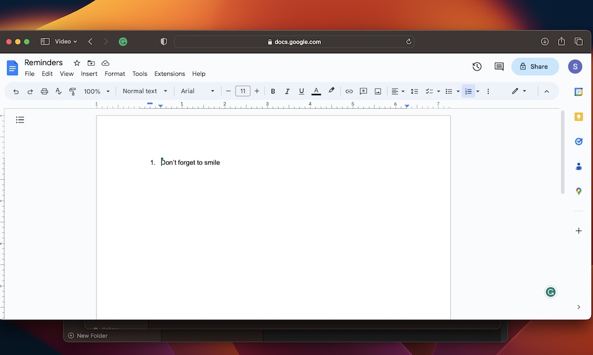593x355 pixels.
Task: Select the paint format tool
Action: (72, 91)
